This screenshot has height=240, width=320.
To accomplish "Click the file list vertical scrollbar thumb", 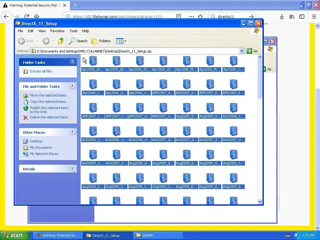I will coord(260,79).
